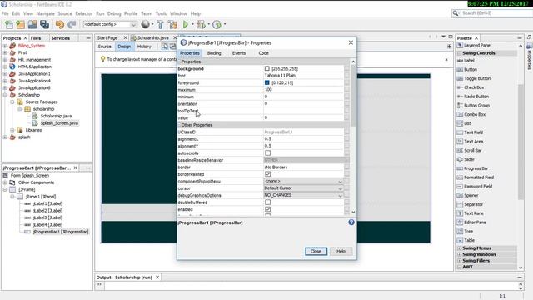Click the Profile Project toolbar icon

click(217, 24)
